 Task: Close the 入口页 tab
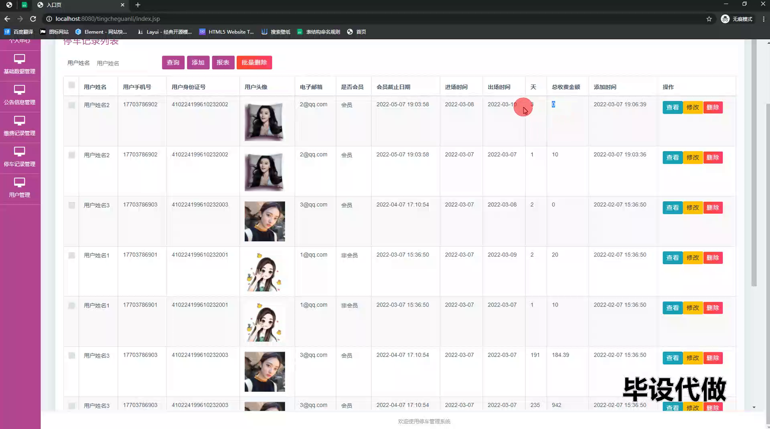coord(122,5)
